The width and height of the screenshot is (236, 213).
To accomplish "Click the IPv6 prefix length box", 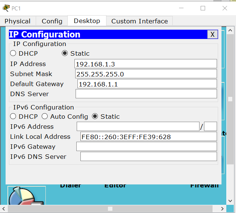I will [x=210, y=126].
